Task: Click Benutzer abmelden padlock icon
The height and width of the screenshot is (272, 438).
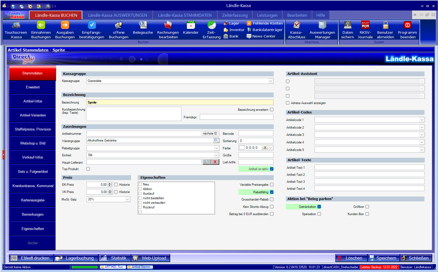Action: click(x=385, y=25)
